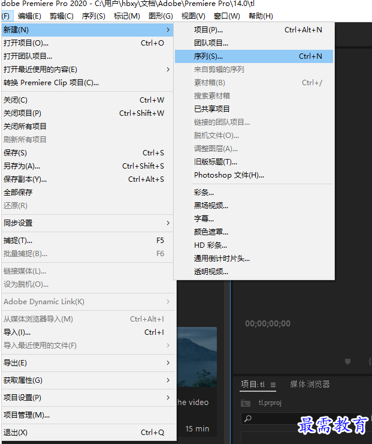Click folder-up icon beside tl.prproj
Viewport: 372px width, 444px height.
coord(246,403)
